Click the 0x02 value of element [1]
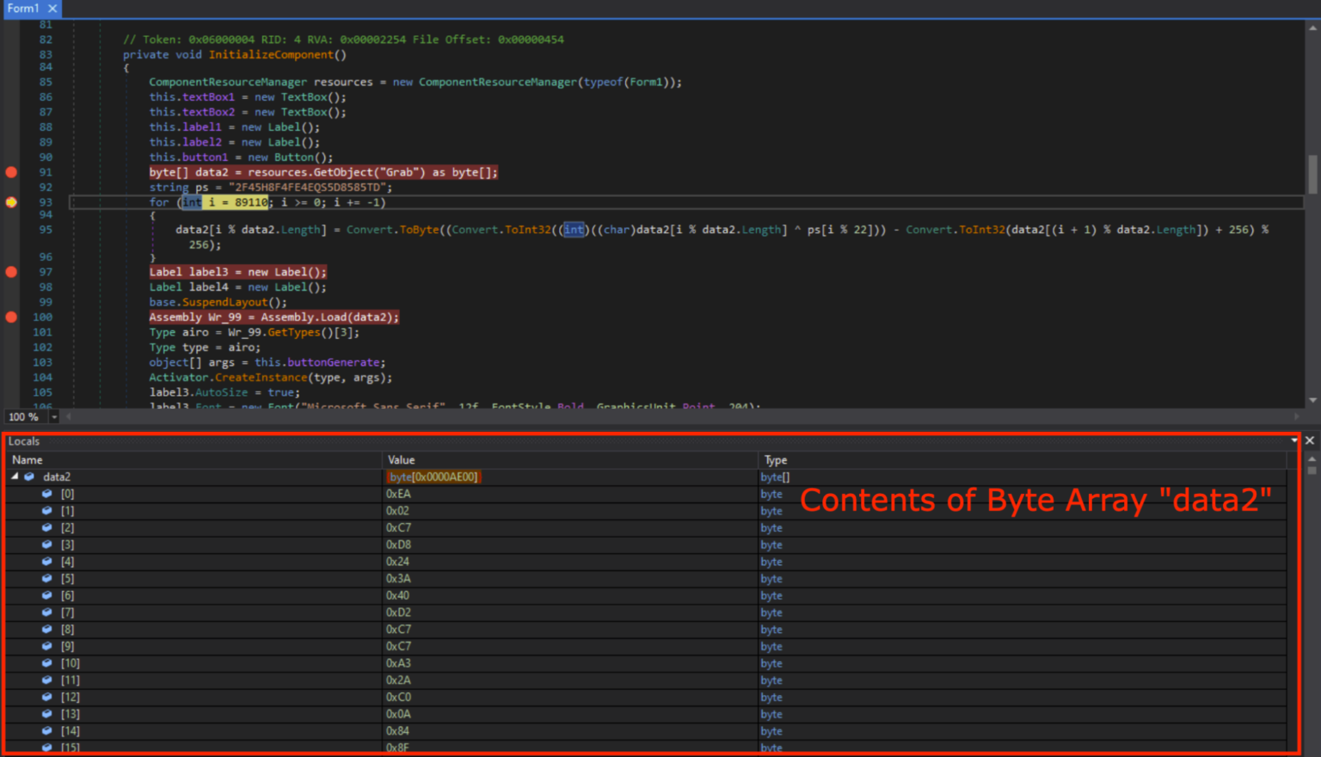This screenshot has height=757, width=1321. pyautogui.click(x=398, y=510)
